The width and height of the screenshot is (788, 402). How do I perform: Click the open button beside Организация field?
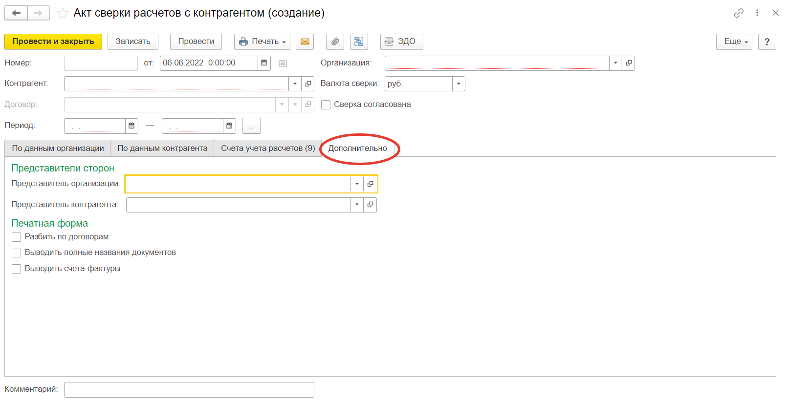pyautogui.click(x=629, y=63)
